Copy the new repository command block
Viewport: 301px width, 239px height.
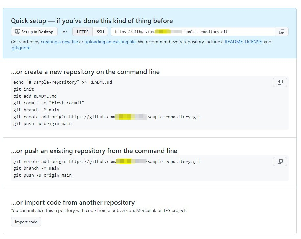click(280, 82)
